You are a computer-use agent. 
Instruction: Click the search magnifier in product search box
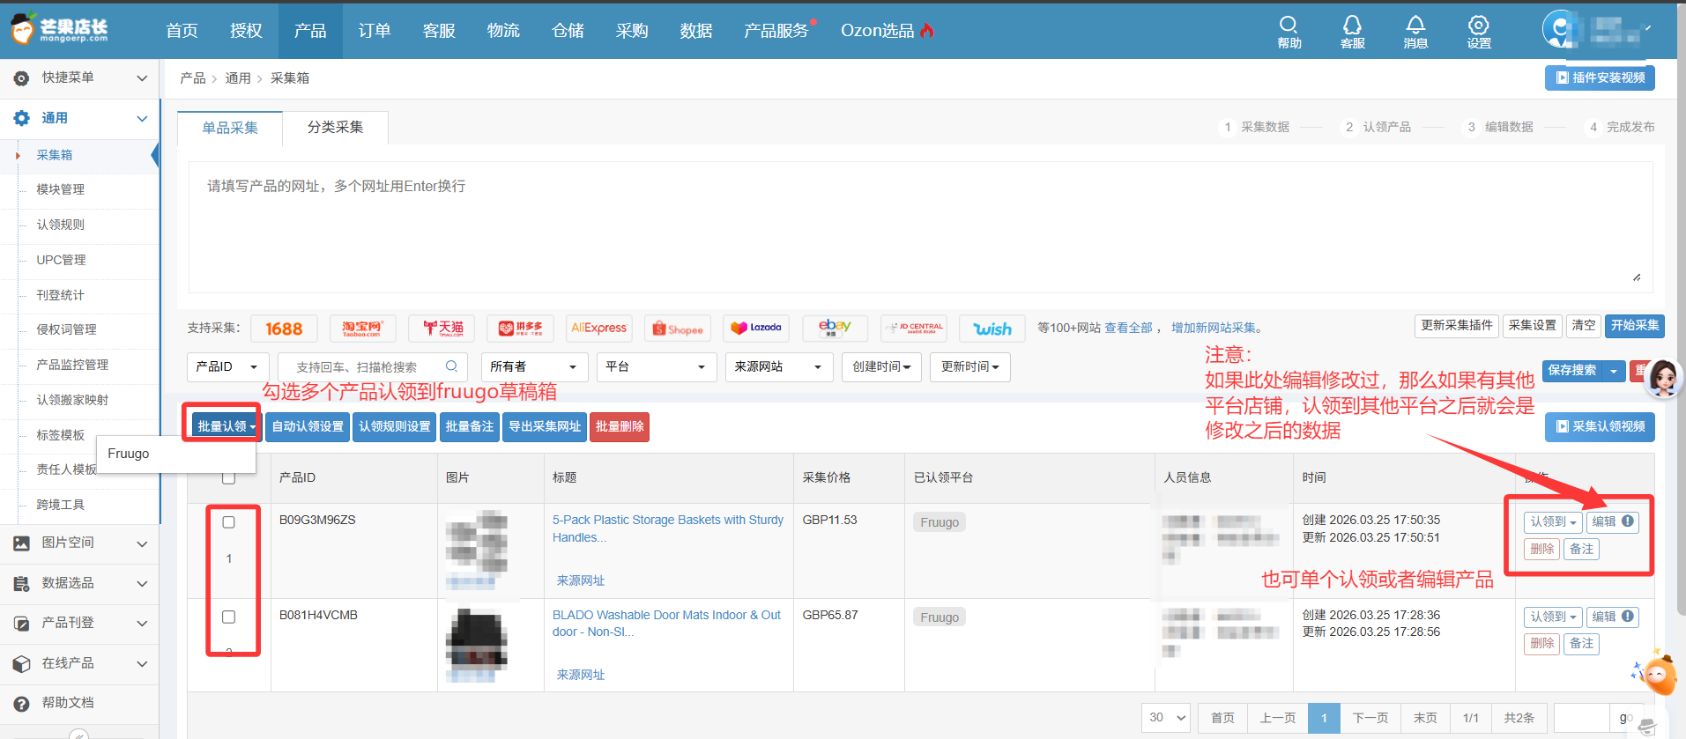click(451, 366)
